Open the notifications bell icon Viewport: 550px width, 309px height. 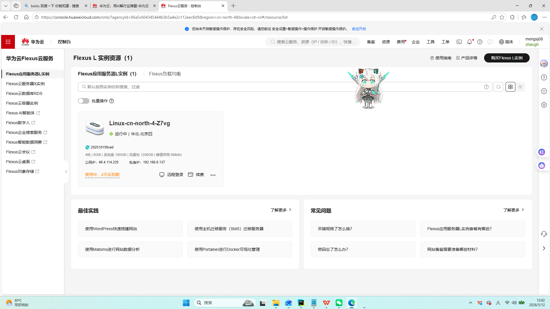pos(469,42)
